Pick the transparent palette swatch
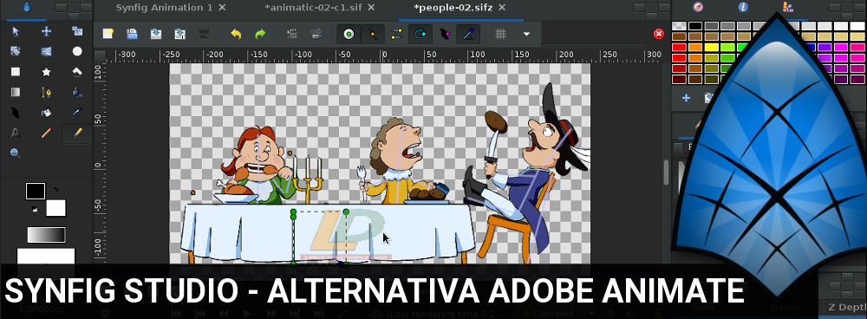Image resolution: width=867 pixels, height=319 pixels. pos(679,26)
